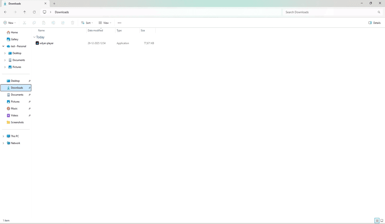Collapse the Today group

pyautogui.click(x=34, y=37)
